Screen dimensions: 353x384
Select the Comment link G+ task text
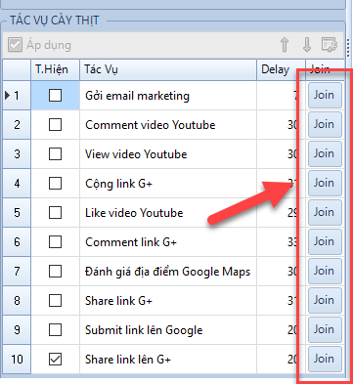[131, 242]
